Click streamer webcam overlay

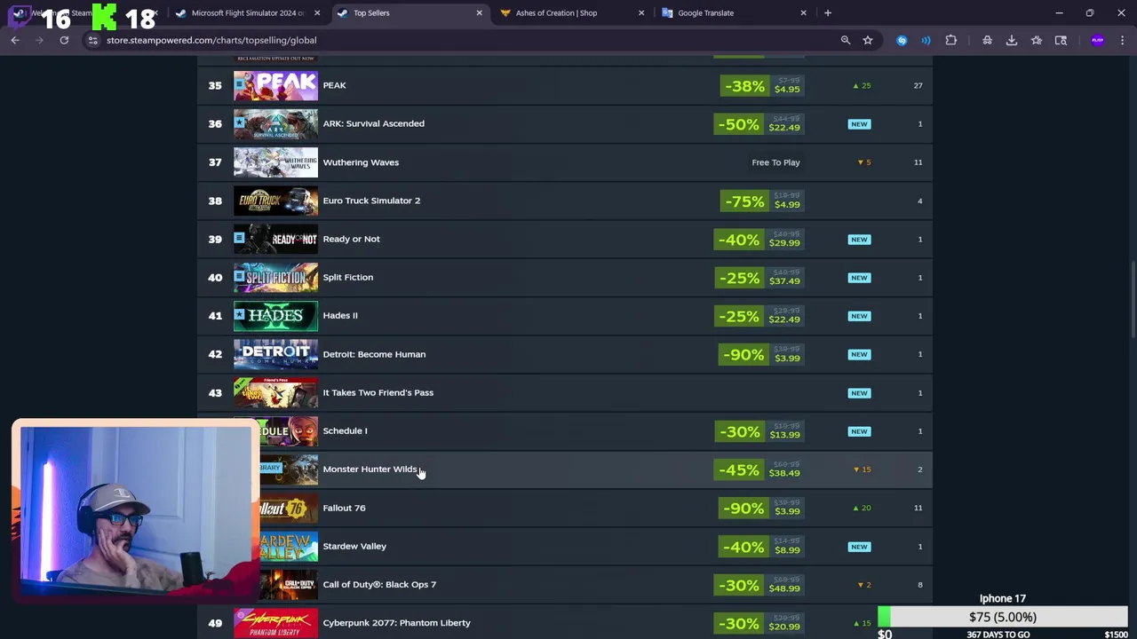(x=136, y=510)
